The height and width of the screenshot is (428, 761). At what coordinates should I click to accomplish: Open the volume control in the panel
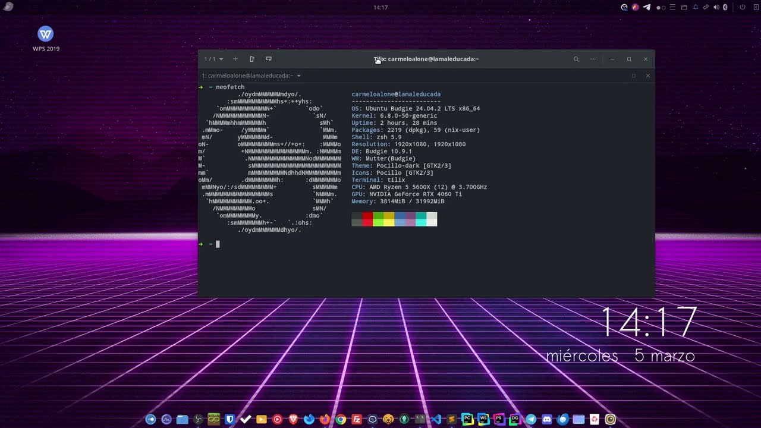pyautogui.click(x=716, y=7)
